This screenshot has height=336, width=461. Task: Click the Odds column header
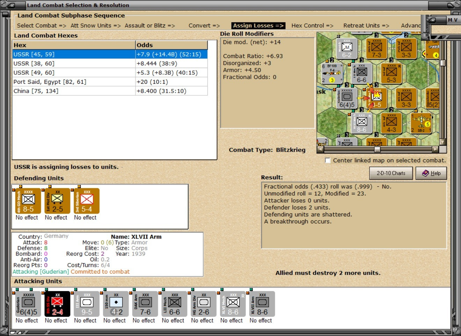(171, 45)
